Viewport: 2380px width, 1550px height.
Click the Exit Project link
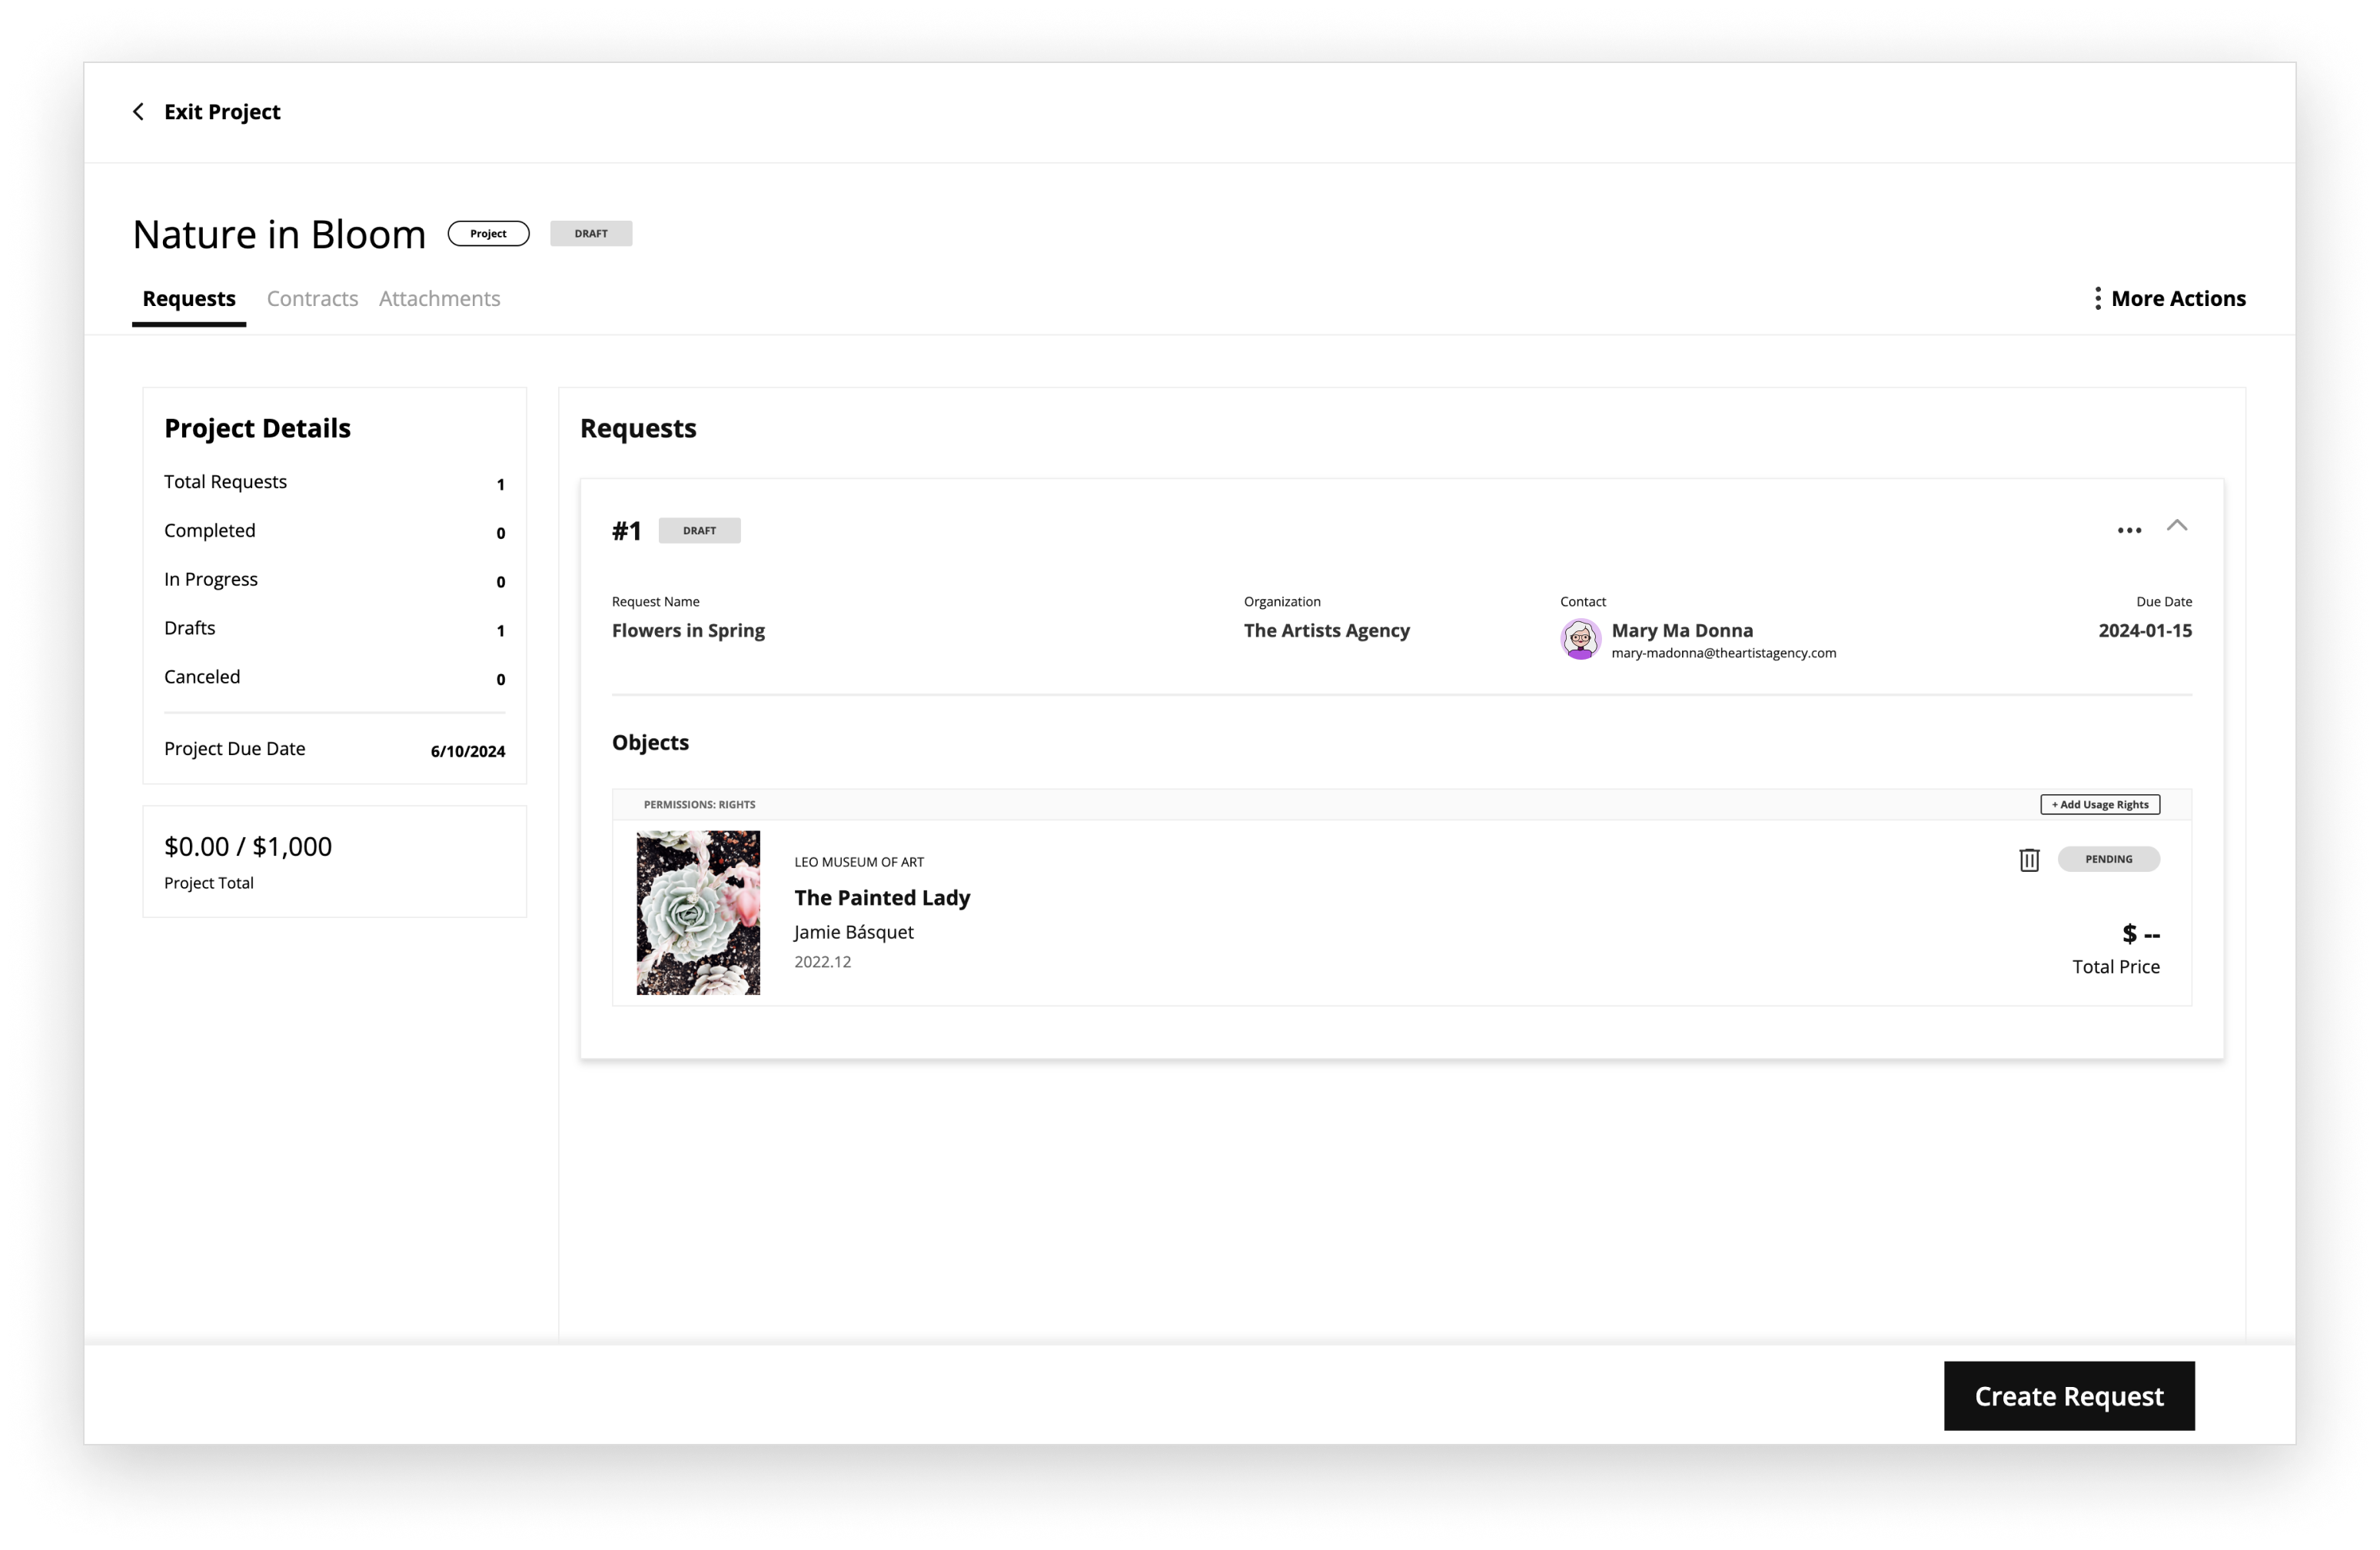click(x=222, y=112)
